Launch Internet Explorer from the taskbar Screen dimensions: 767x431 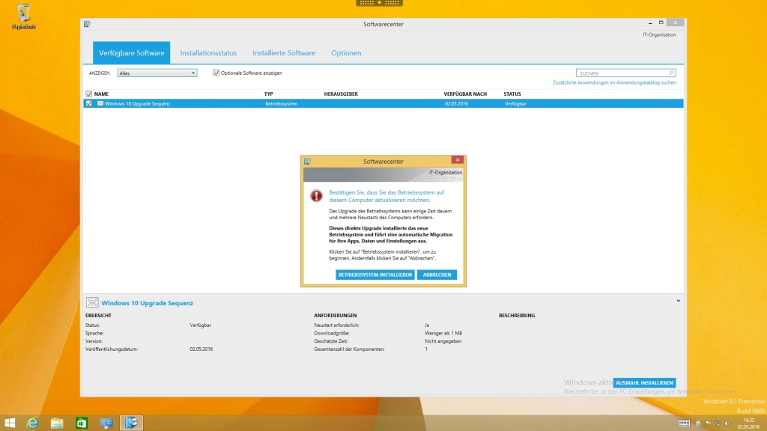click(32, 423)
